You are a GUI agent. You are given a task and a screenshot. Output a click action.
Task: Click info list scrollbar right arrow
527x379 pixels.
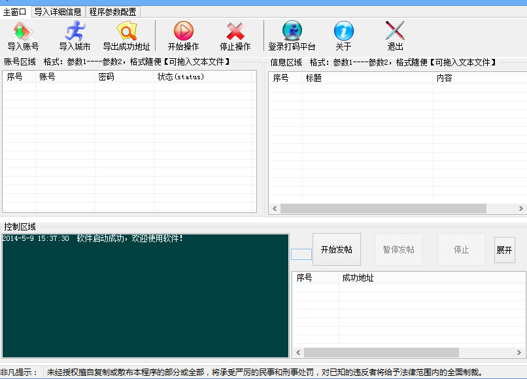pyautogui.click(x=520, y=208)
